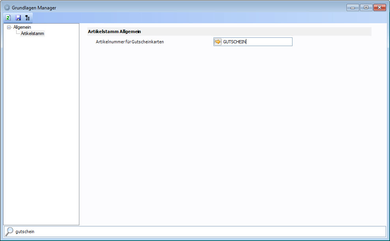
Task: Click the green refresh icon in toolbar
Action: (8, 18)
